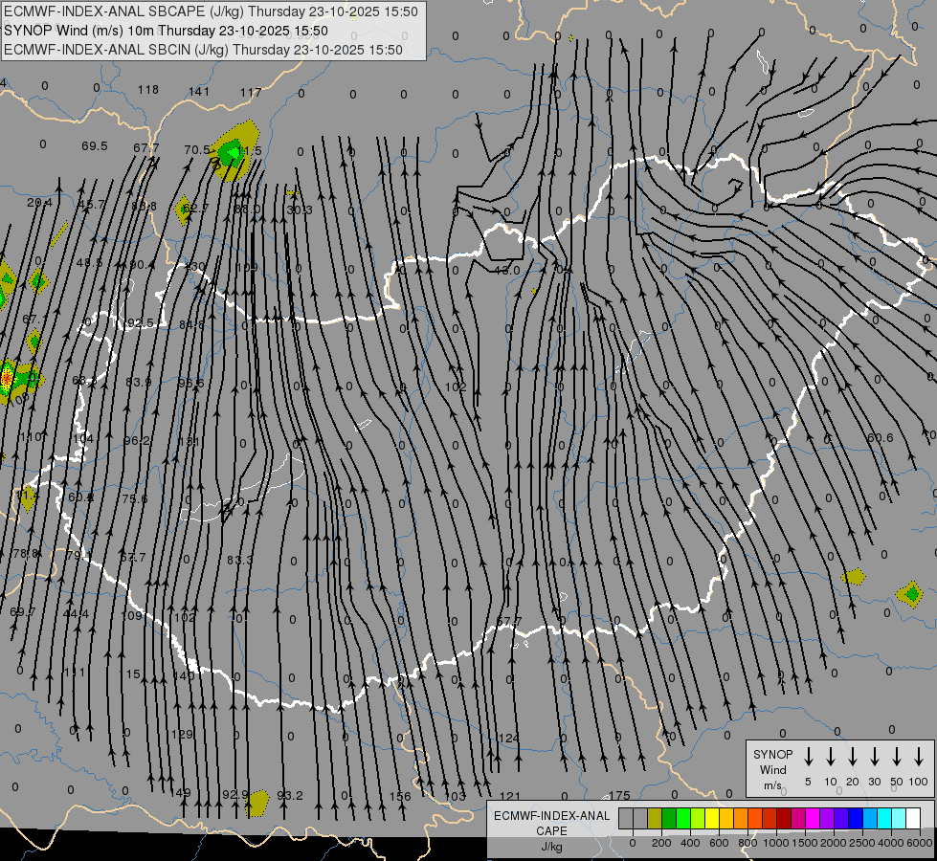Click the map value 75.6

(134, 499)
